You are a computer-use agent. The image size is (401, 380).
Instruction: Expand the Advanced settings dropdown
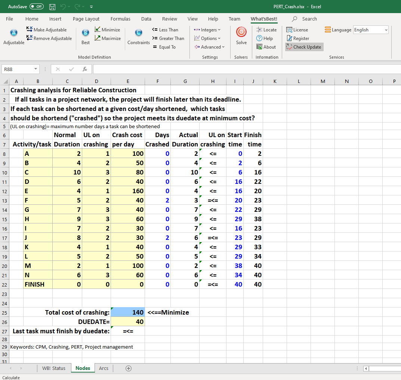click(x=210, y=47)
